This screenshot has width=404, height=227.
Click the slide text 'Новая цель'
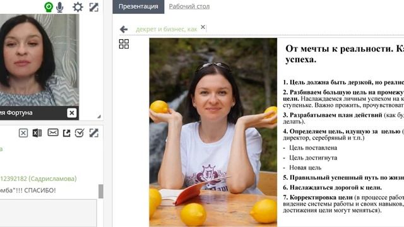coord(305,168)
